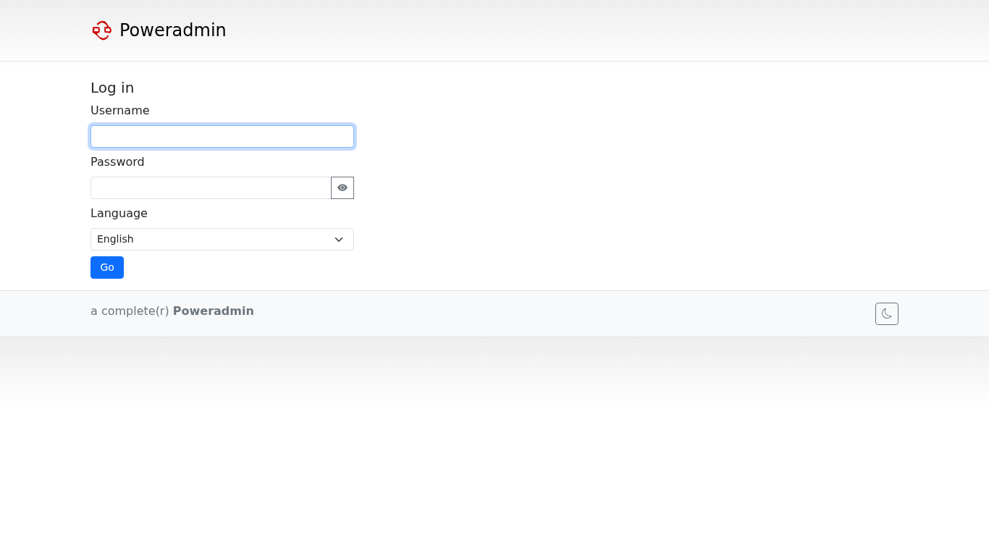Open the bold Poweradmin footer link
The width and height of the screenshot is (989, 556).
click(x=213, y=311)
